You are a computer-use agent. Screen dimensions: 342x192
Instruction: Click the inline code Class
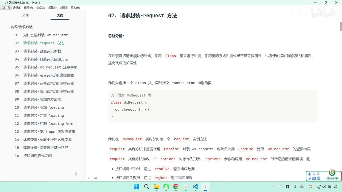tap(170, 56)
